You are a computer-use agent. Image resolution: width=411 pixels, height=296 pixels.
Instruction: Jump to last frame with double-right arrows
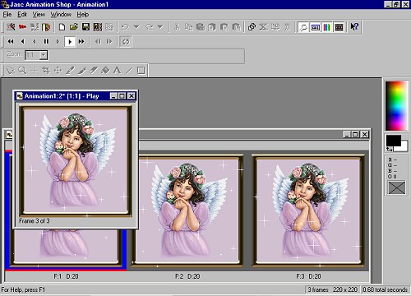pyautogui.click(x=81, y=42)
